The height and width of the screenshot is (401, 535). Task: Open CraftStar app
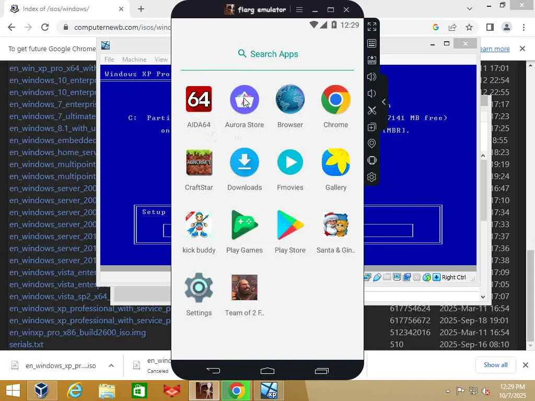pos(199,162)
